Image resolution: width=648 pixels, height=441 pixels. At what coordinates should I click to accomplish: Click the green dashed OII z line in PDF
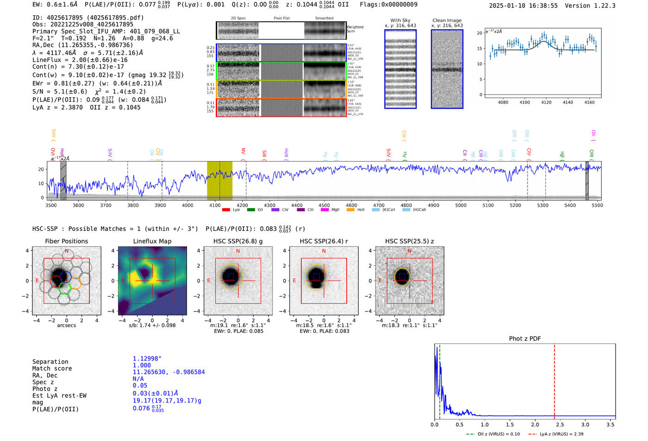click(440, 382)
